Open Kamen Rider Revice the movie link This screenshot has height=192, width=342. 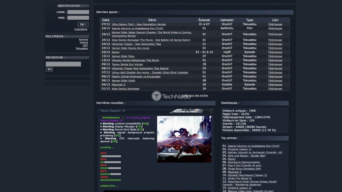tap(131, 48)
